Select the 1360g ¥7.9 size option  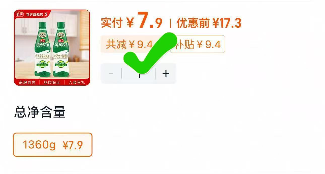[53, 145]
